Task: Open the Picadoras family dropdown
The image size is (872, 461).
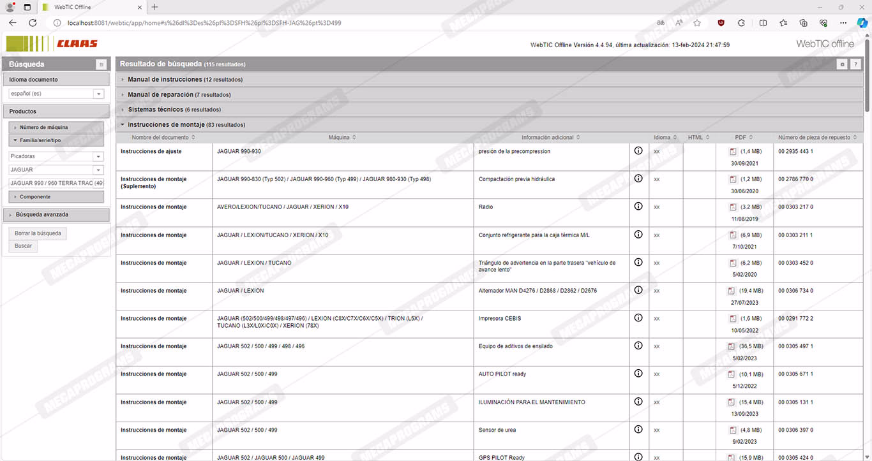Action: tap(98, 157)
